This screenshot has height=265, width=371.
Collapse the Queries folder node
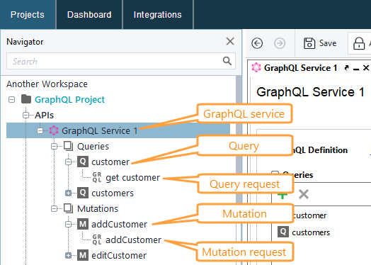[55, 147]
